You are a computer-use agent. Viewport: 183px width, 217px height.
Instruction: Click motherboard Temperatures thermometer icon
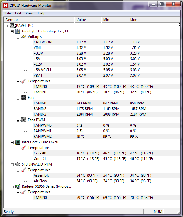(x=24, y=81)
